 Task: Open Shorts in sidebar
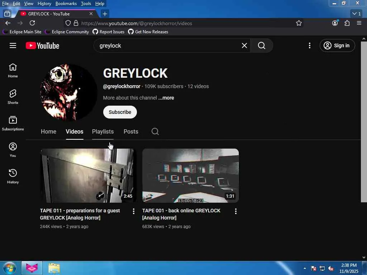tap(13, 97)
